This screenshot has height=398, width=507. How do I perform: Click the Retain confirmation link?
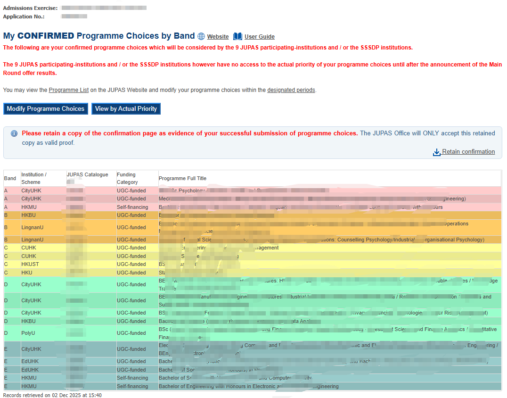click(x=468, y=152)
